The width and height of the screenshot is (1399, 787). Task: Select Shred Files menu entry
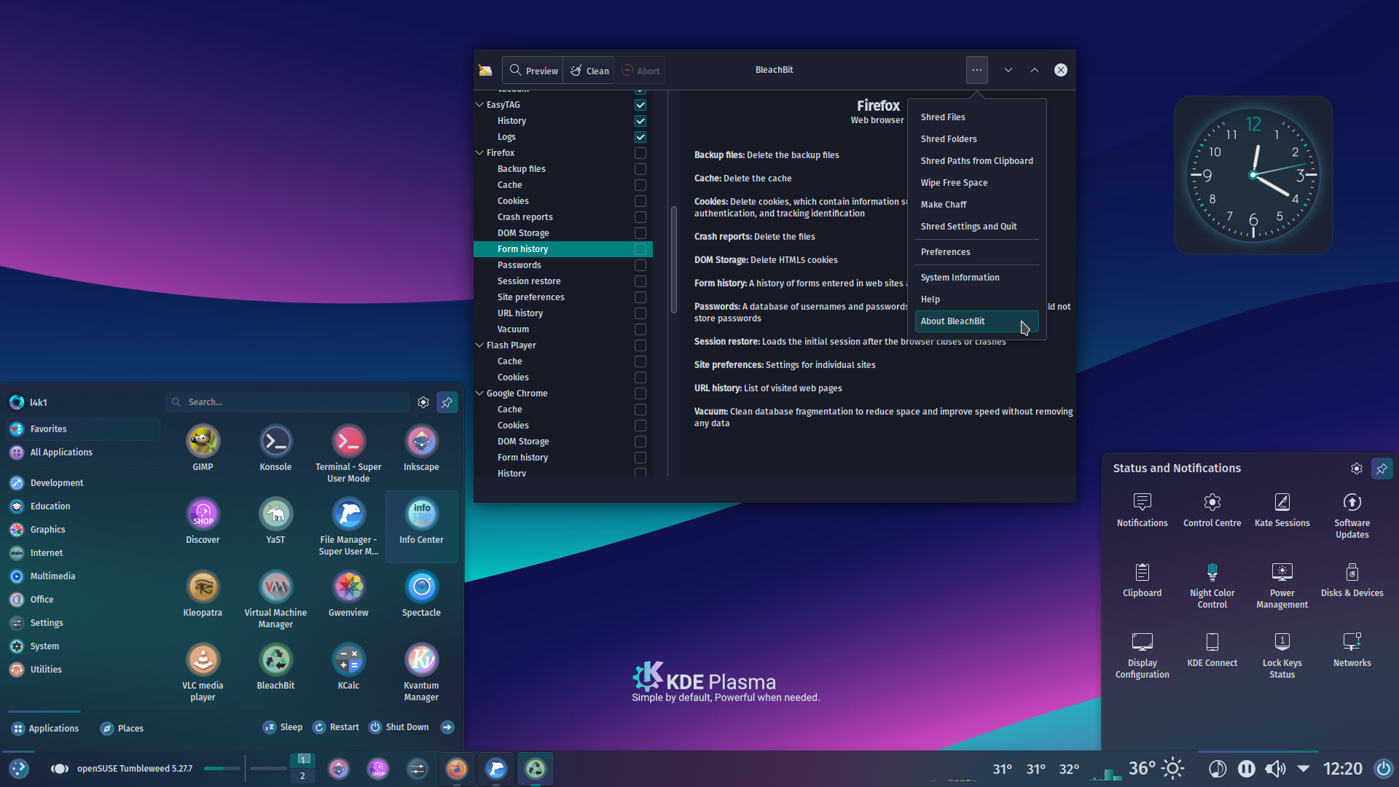(976, 117)
